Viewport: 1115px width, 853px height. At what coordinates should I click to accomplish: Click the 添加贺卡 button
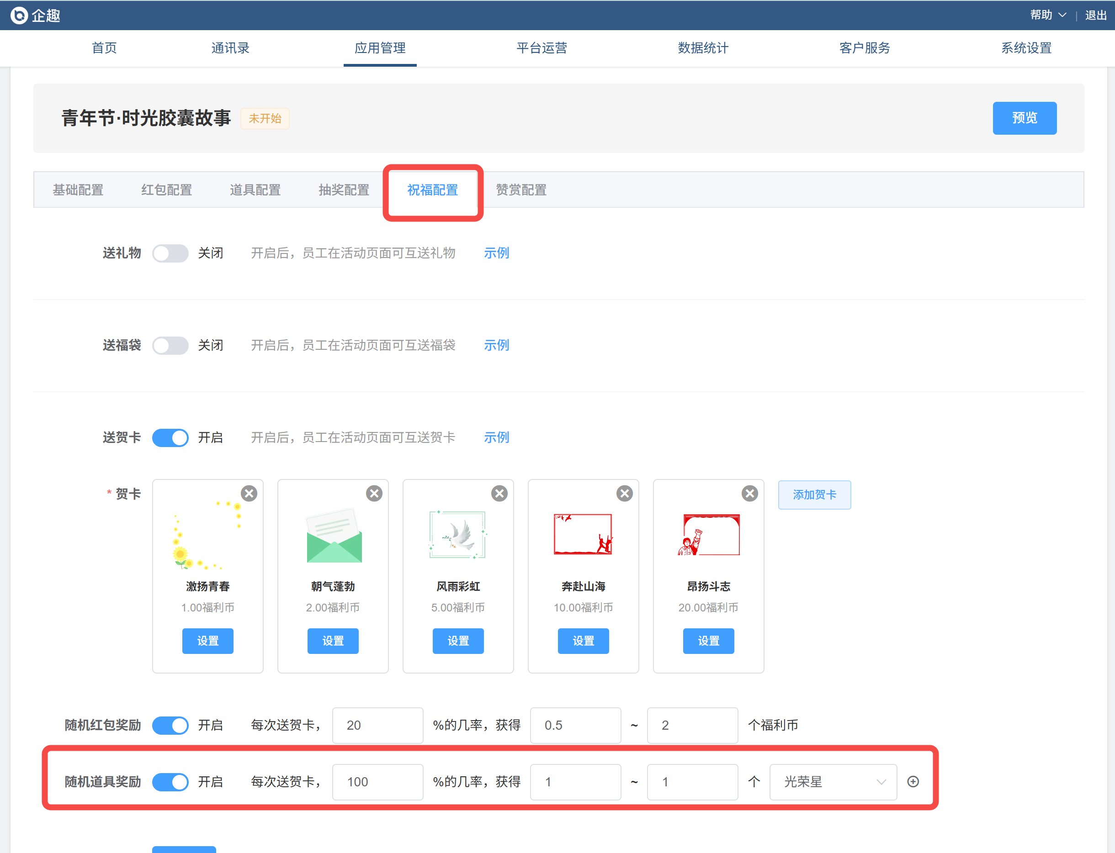(x=814, y=495)
